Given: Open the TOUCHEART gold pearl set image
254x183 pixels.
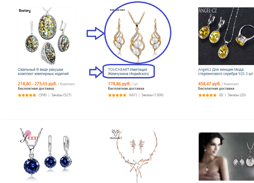Looking at the screenshot, I should pos(137,36).
